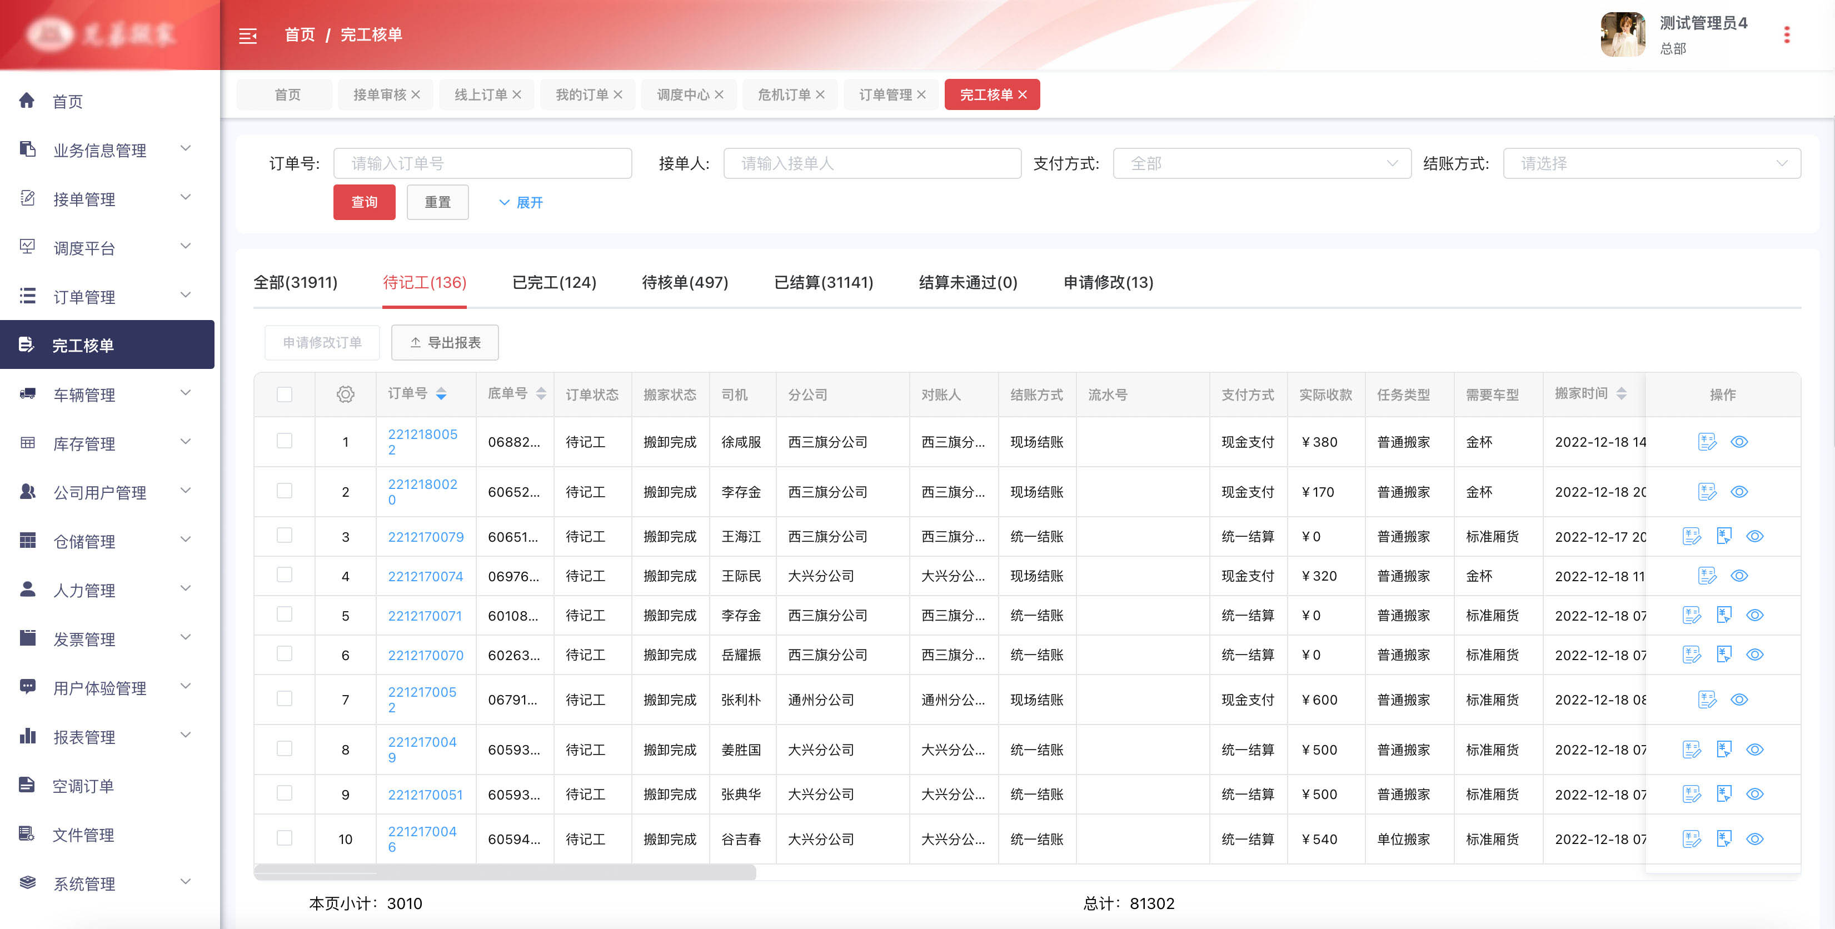The height and width of the screenshot is (929, 1835).
Task: Switch to the 待核单(497) tab
Action: 685,283
